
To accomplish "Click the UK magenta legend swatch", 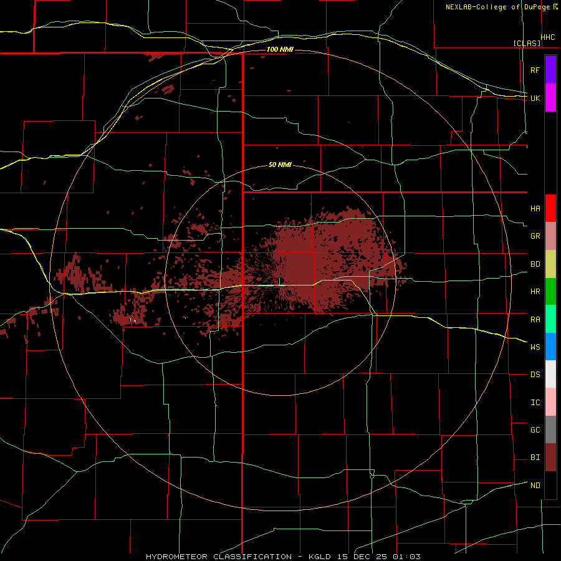I will [x=550, y=98].
